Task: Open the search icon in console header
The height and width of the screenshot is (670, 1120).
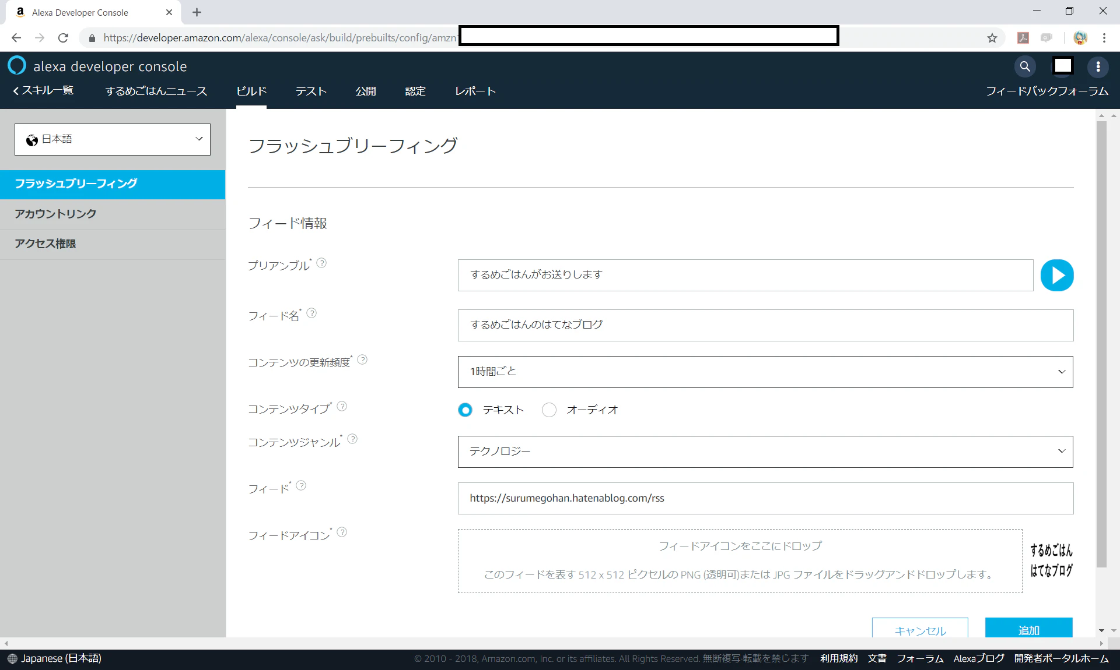Action: pyautogui.click(x=1024, y=66)
